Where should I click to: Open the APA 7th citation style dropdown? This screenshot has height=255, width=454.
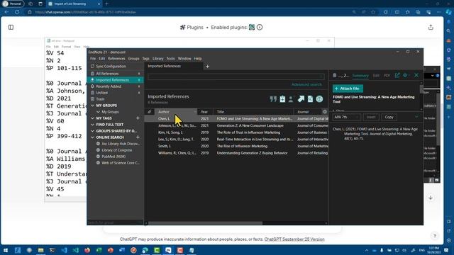347,117
